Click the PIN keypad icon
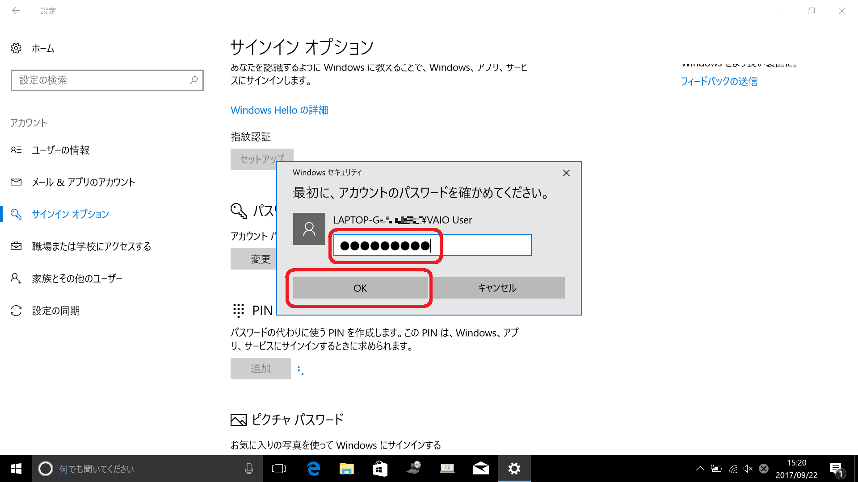The image size is (858, 482). coord(239,311)
